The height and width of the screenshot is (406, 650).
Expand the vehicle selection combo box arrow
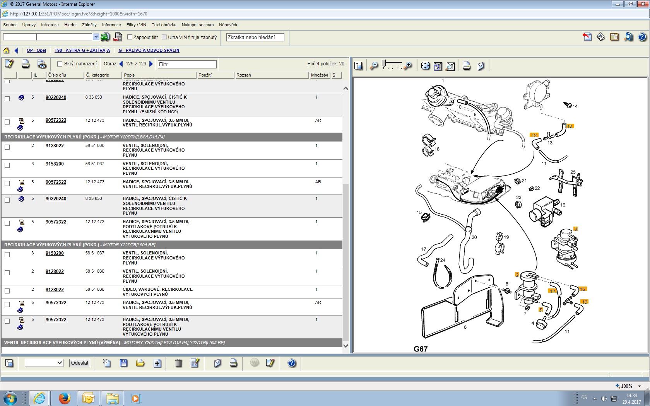point(96,37)
